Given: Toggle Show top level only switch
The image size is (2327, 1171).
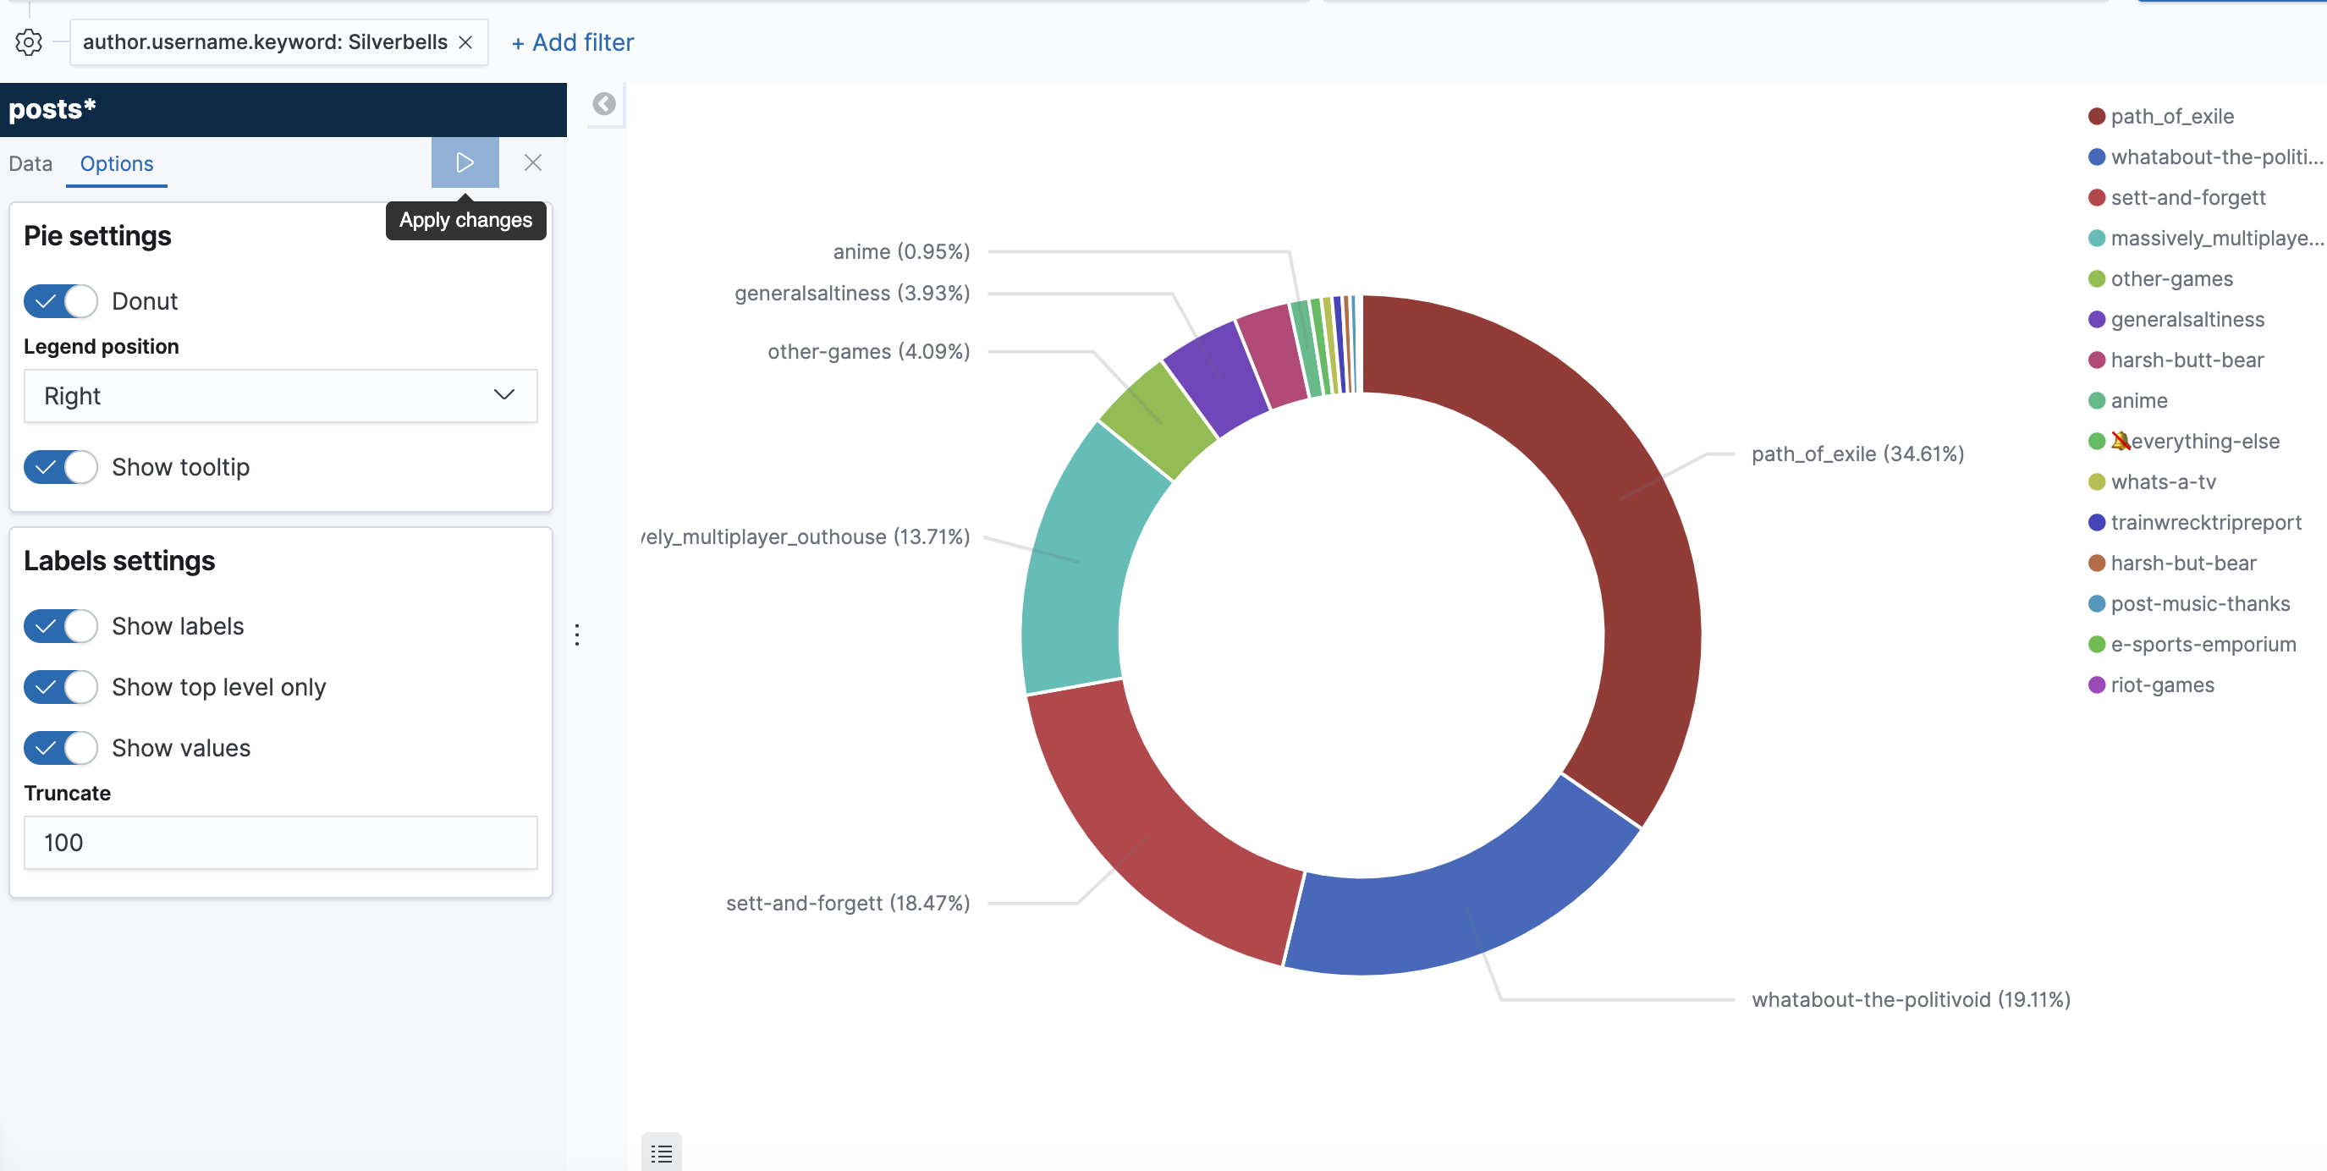Looking at the screenshot, I should point(61,688).
